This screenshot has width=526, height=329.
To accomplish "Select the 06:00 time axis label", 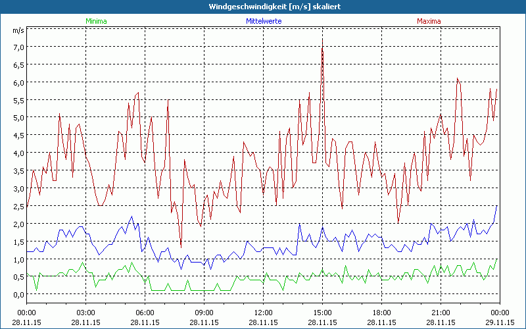I will [x=145, y=313].
